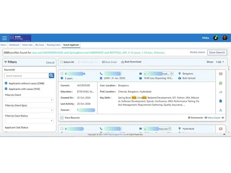Viewport: 231px width, 173px height.
Task: Go to the Home tab
Action: tap(3, 45)
